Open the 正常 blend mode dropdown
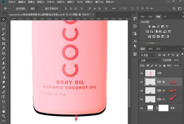This screenshot has height=124, width=184. [150, 61]
